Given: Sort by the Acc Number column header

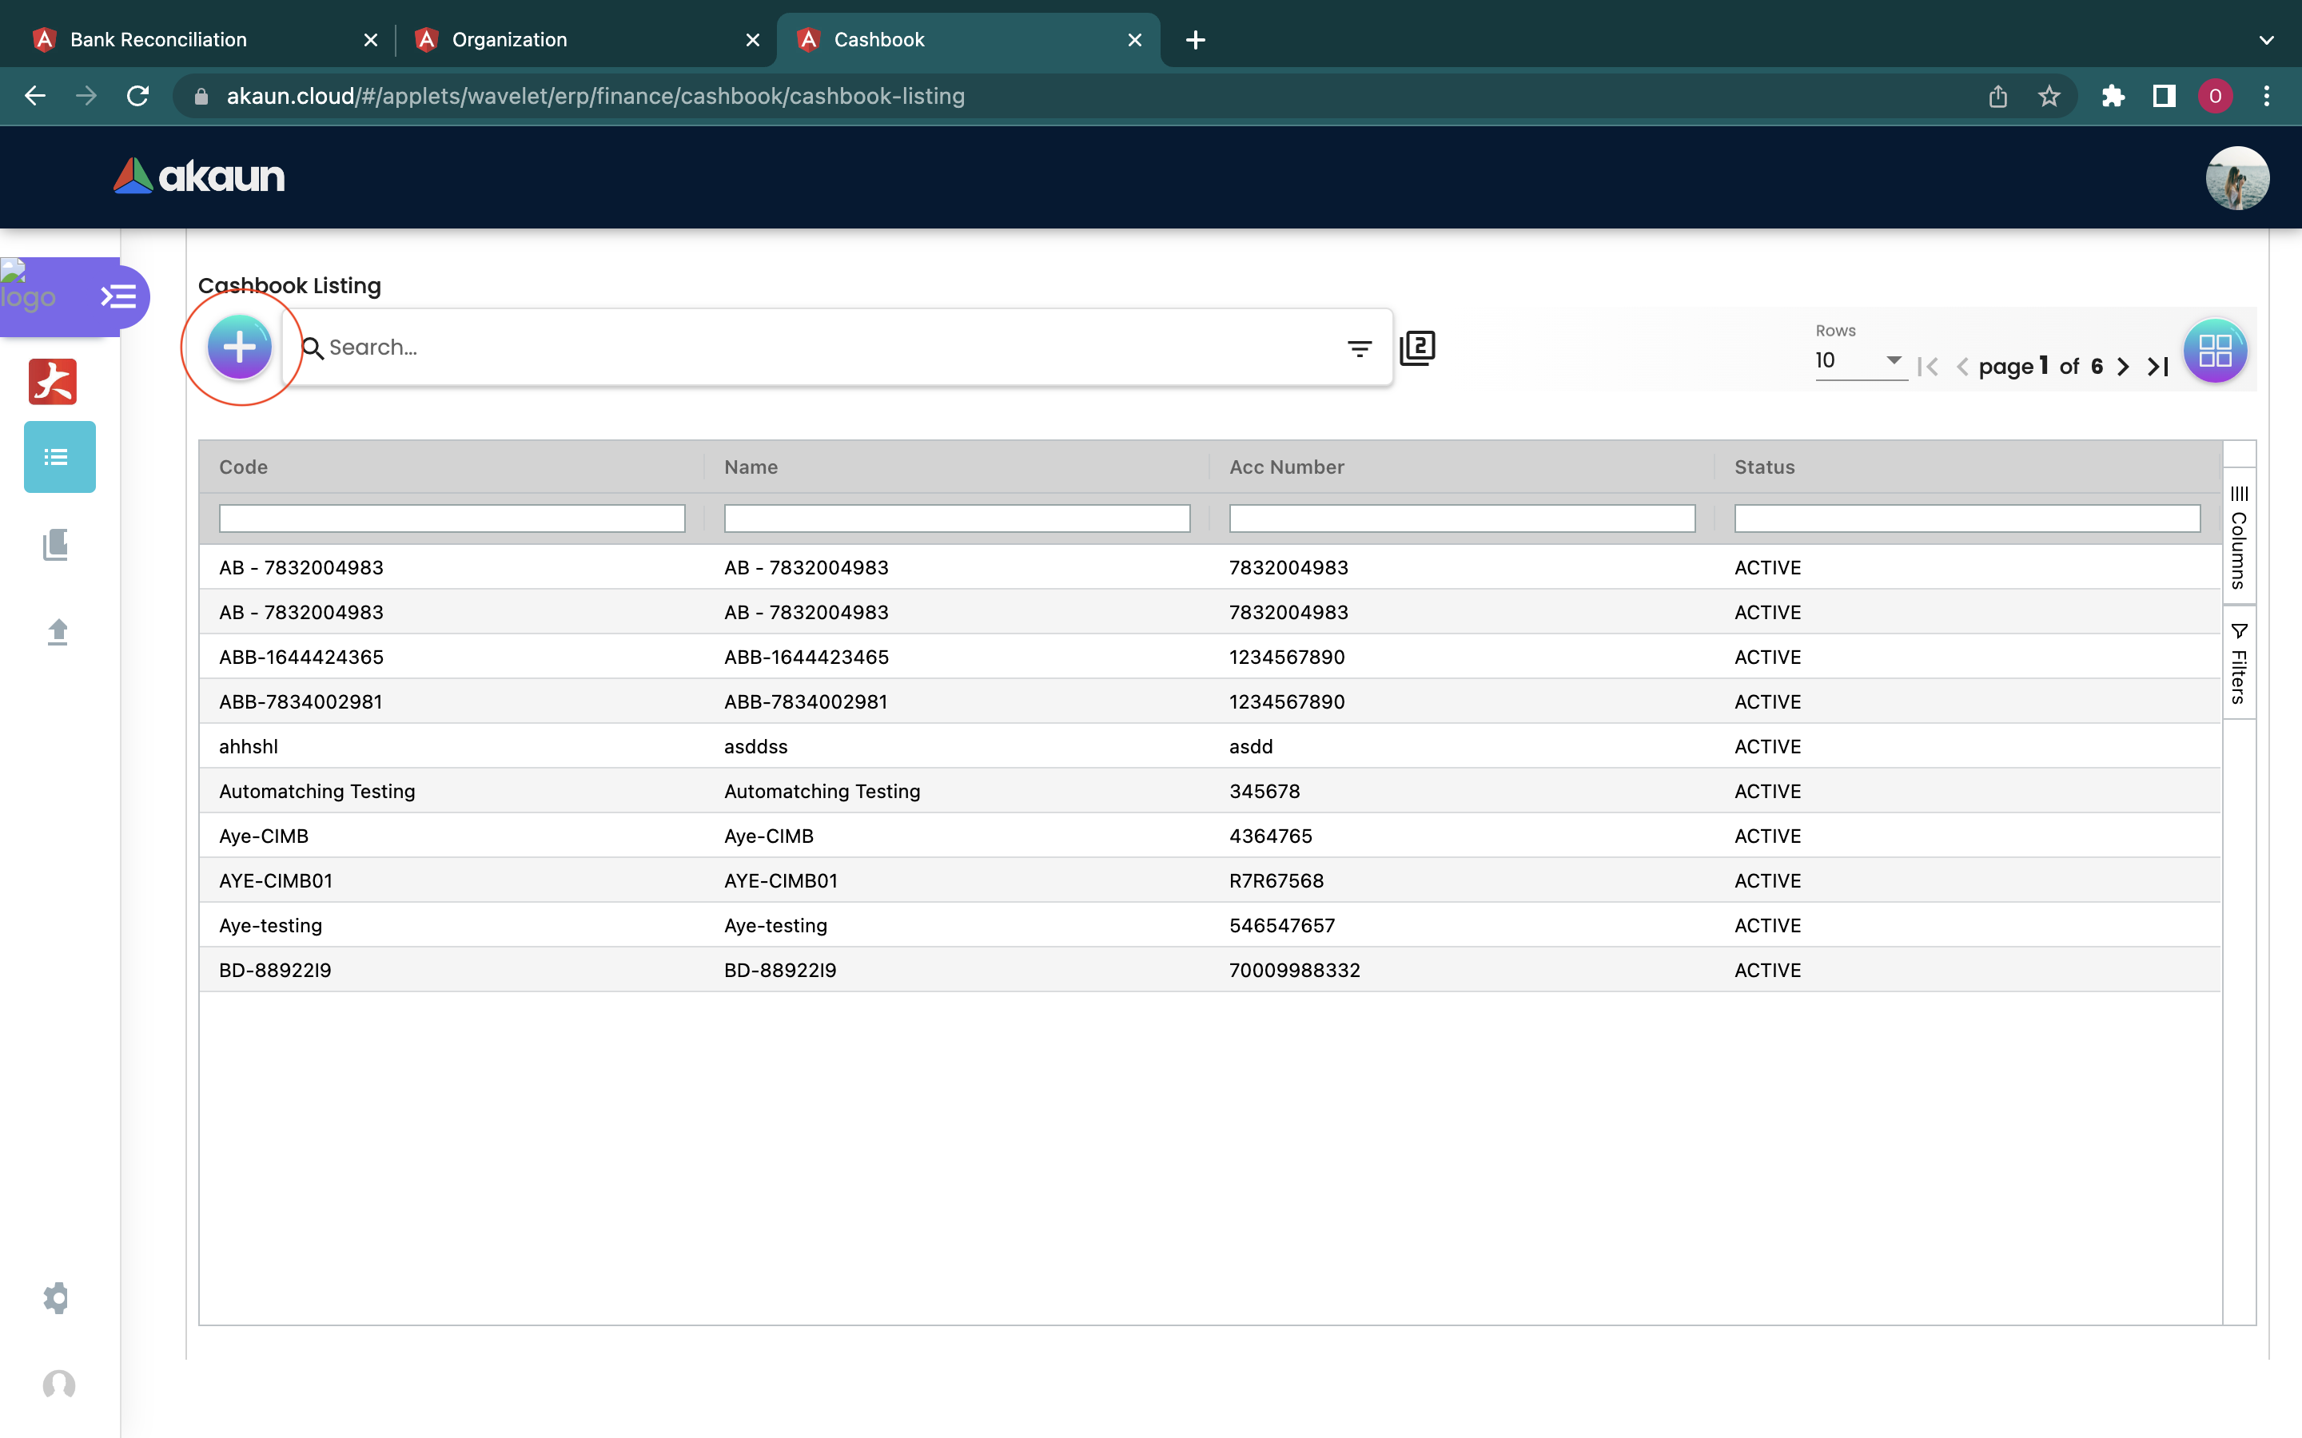Looking at the screenshot, I should coord(1286,467).
